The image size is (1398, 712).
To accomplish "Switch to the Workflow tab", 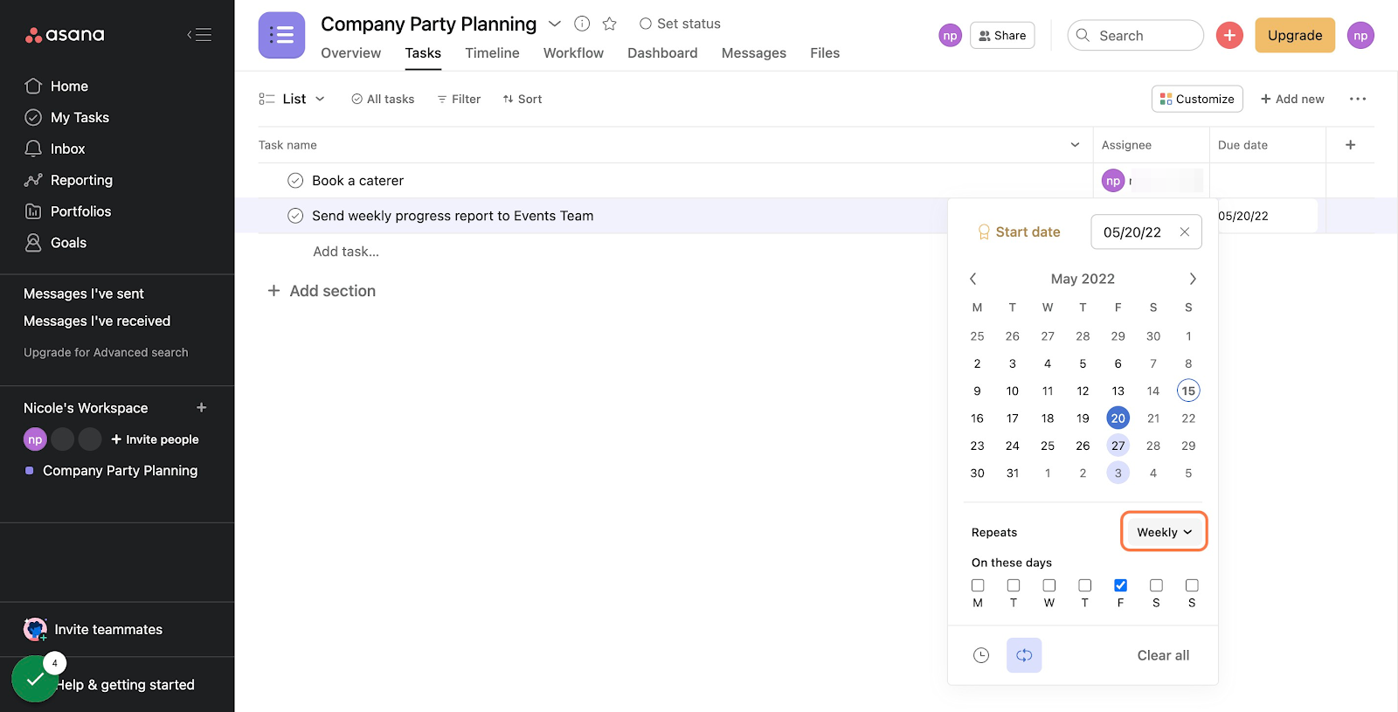I will [573, 53].
